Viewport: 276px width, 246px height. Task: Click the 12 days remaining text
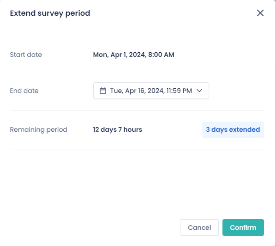point(105,129)
